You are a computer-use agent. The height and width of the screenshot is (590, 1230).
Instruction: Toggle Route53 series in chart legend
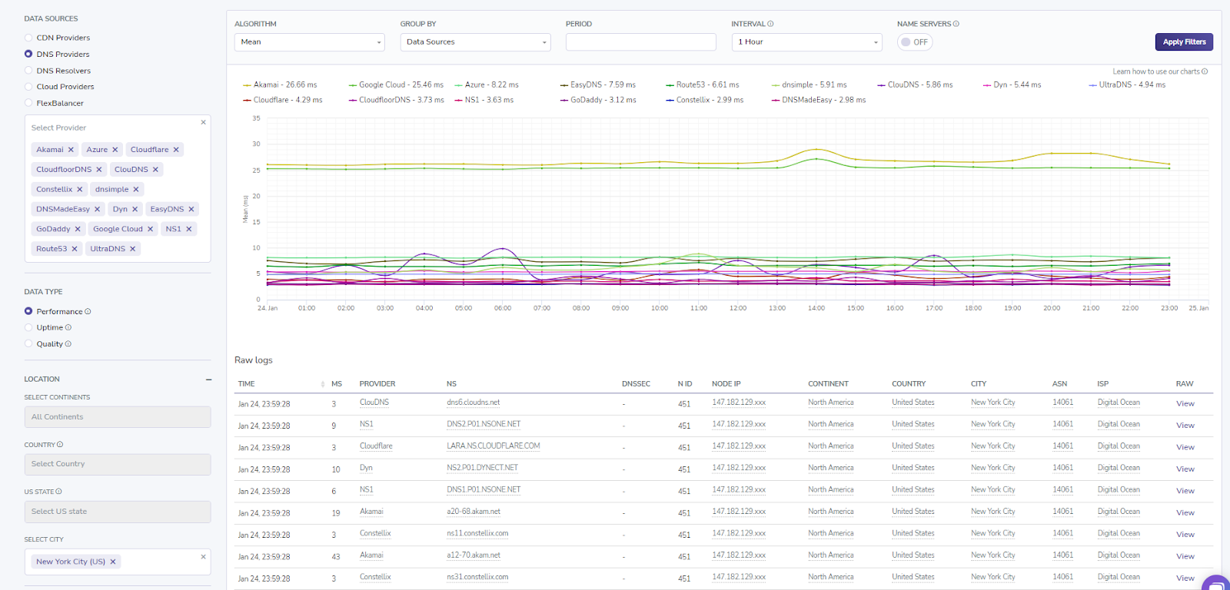pyautogui.click(x=703, y=85)
